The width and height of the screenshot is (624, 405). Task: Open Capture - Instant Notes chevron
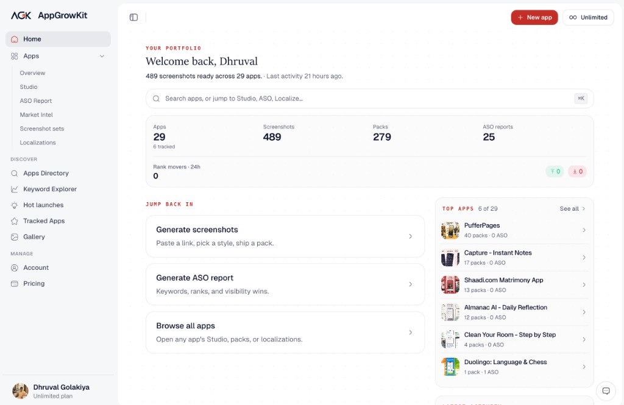(x=584, y=258)
